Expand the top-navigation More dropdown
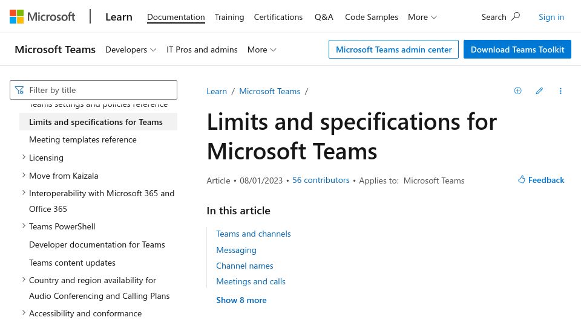The height and width of the screenshot is (326, 581). [x=422, y=17]
